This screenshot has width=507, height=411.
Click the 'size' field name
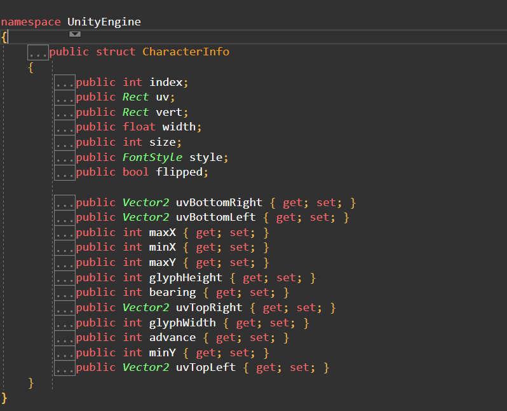point(162,142)
